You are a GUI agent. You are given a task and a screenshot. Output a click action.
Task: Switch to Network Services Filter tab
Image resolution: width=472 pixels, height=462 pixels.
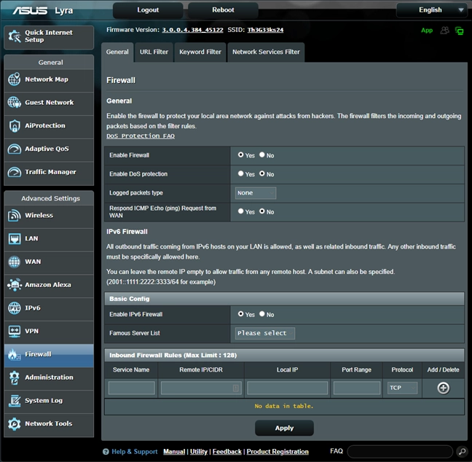[x=266, y=52]
